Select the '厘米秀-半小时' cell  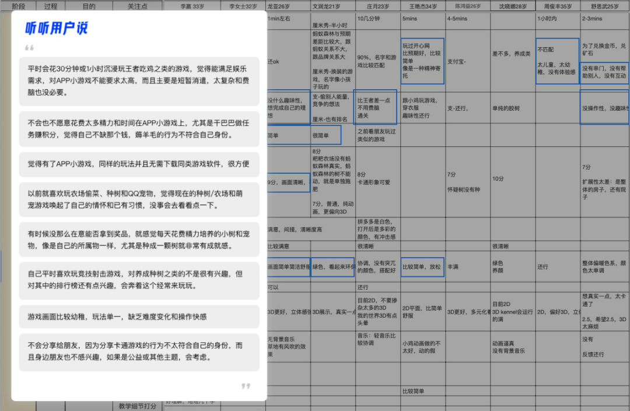[x=333, y=21]
